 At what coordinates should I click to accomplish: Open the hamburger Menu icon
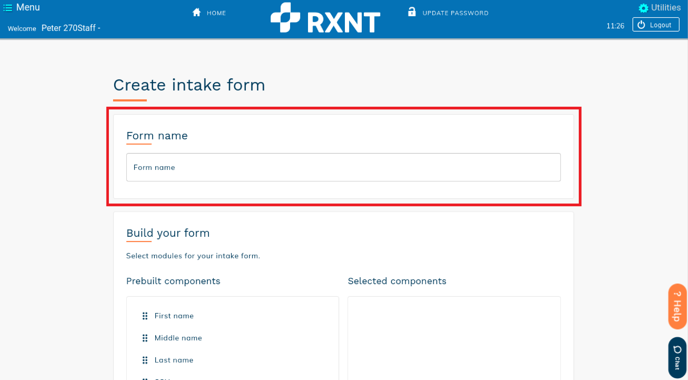(x=8, y=7)
